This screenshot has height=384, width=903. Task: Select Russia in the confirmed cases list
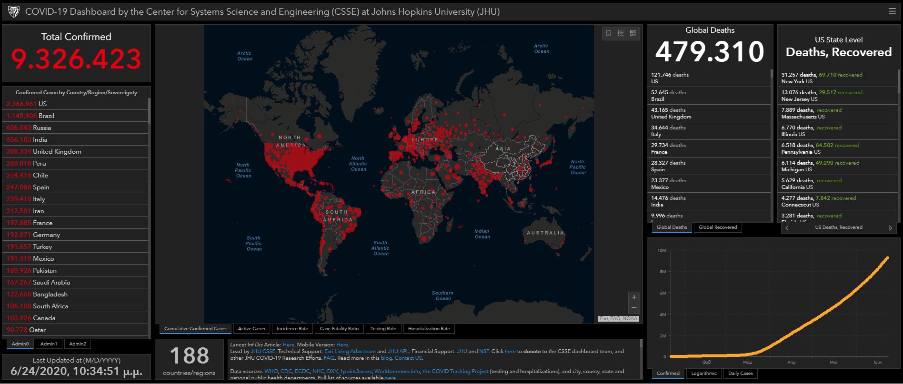(76, 128)
